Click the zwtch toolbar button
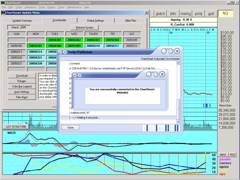Screen dimensions: 240x180 pos(160,13)
